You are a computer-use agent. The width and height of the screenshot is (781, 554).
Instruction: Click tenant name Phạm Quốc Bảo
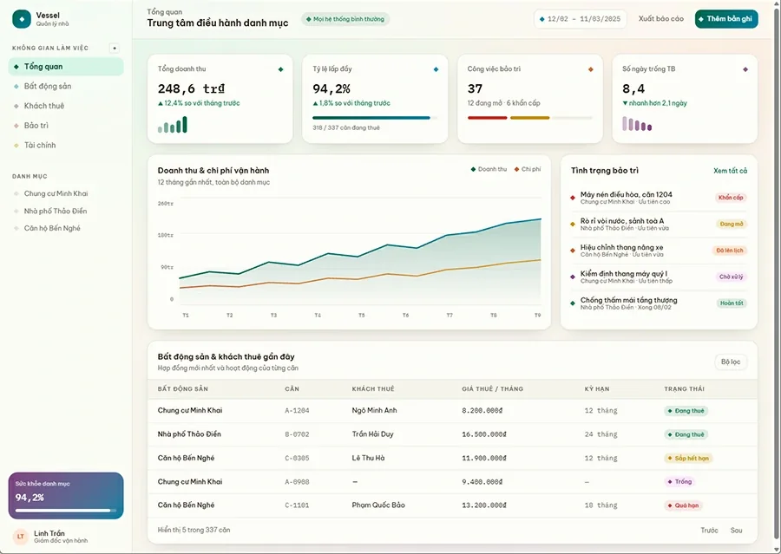[x=378, y=505]
